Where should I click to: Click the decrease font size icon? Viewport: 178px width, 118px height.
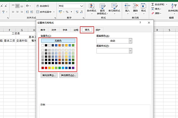click(x=6, y=6)
